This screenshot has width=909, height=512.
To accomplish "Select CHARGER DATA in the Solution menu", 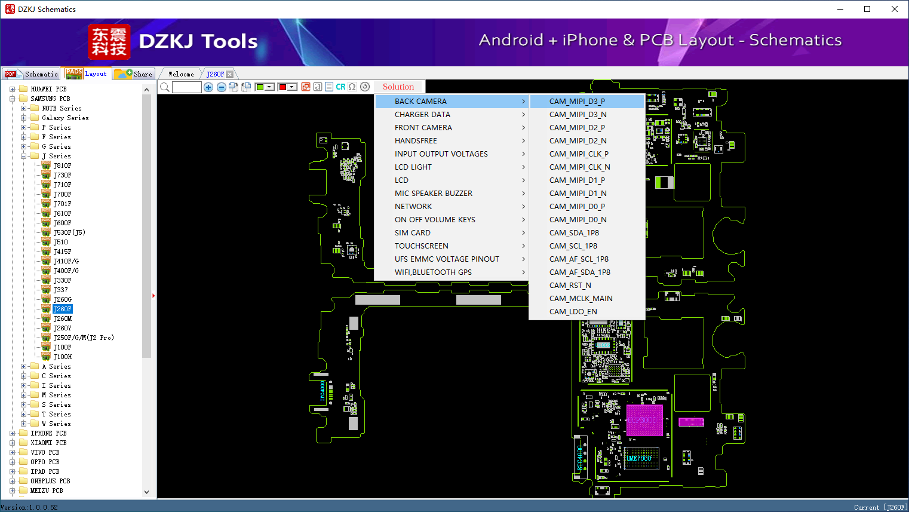I will (452, 115).
